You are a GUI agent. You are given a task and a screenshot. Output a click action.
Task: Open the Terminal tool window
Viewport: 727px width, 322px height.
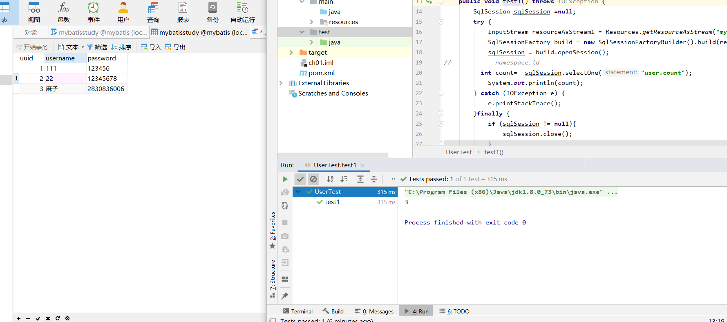(x=298, y=311)
